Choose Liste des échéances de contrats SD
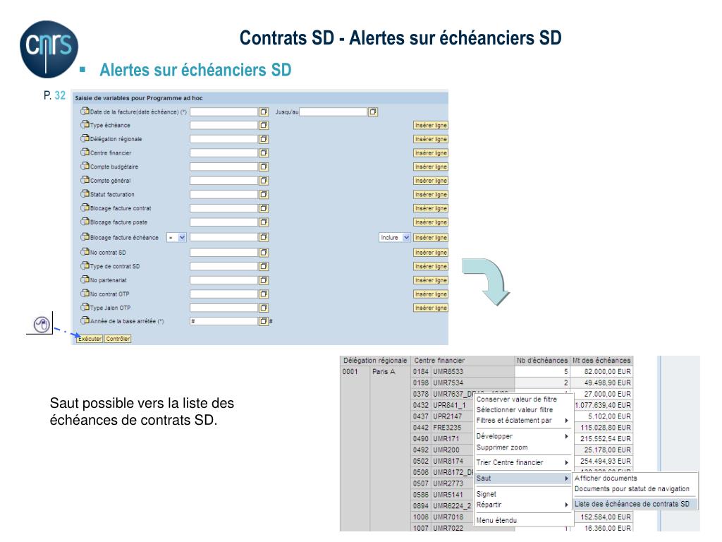Viewport: 722px width, 542px height. [x=635, y=504]
